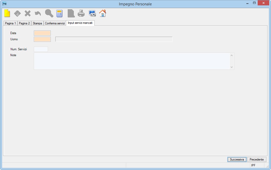The width and height of the screenshot is (271, 170).
Task: Go home via house icon
Action: [103, 13]
